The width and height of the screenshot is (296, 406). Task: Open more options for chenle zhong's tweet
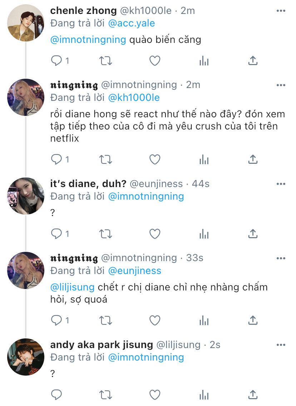click(x=281, y=11)
